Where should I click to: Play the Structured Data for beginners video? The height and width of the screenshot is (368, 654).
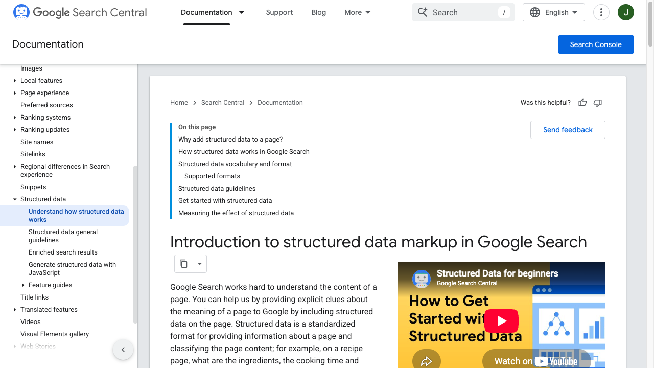(501, 320)
